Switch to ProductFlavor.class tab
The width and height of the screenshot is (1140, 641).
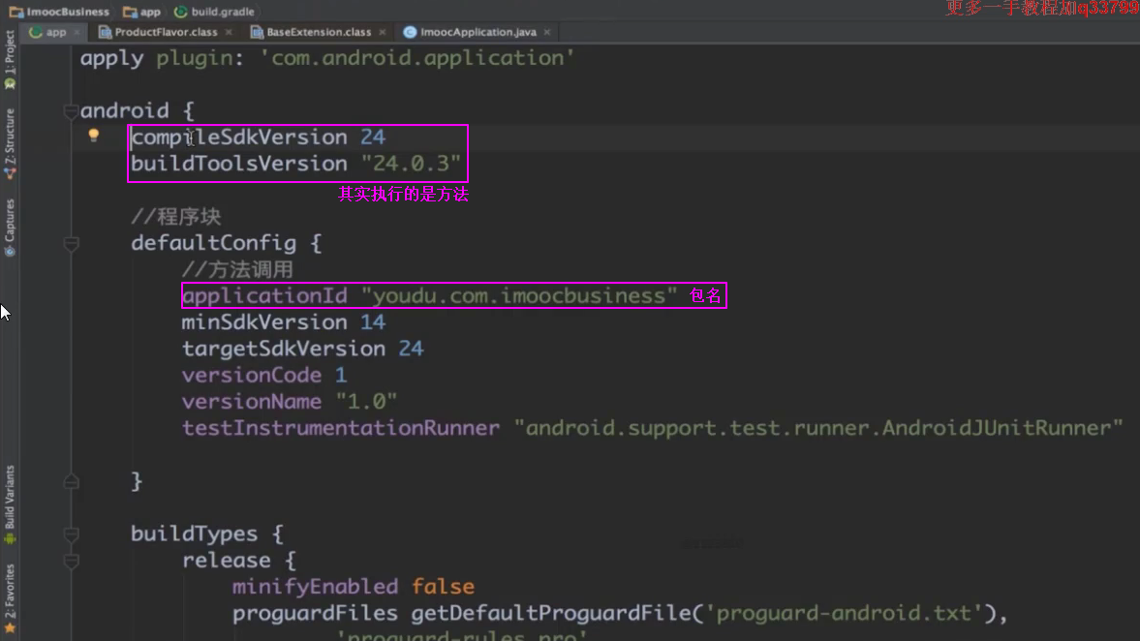[165, 32]
